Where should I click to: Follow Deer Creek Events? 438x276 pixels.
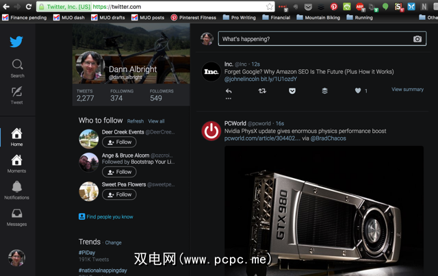(x=119, y=142)
